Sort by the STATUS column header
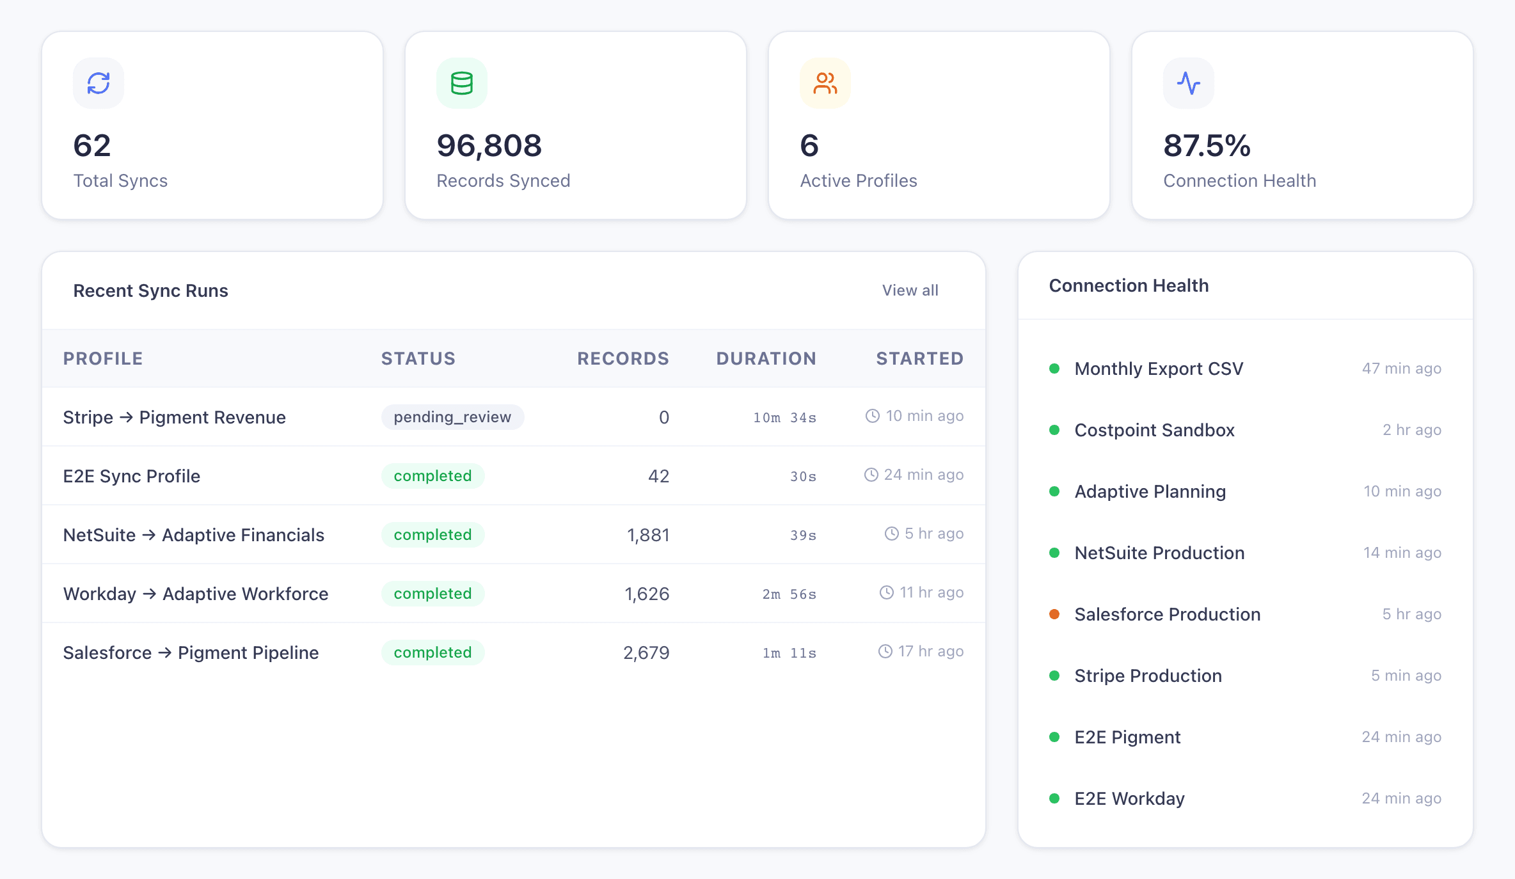The width and height of the screenshot is (1515, 879). coord(418,358)
